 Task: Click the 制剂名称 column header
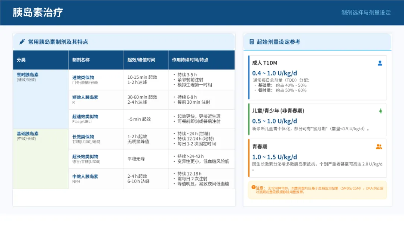click(96, 60)
